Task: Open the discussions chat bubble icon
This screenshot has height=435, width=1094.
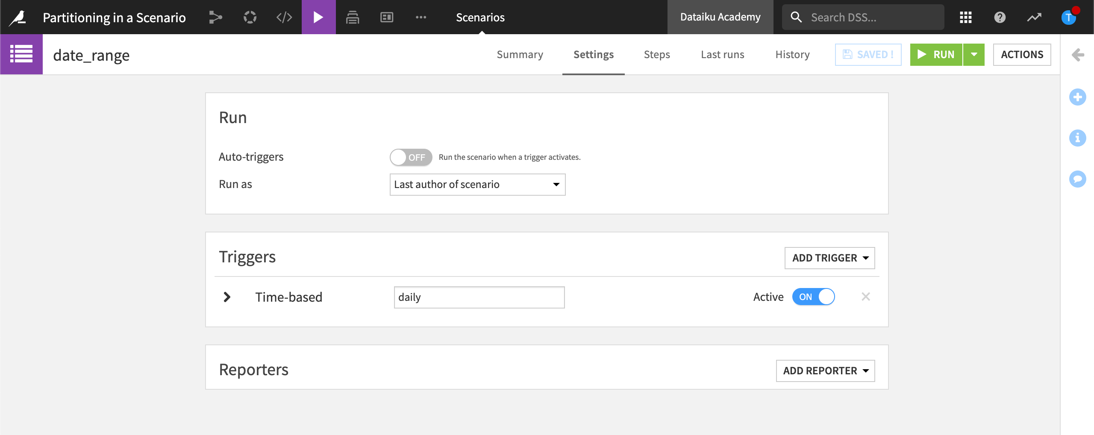Action: click(x=1077, y=179)
